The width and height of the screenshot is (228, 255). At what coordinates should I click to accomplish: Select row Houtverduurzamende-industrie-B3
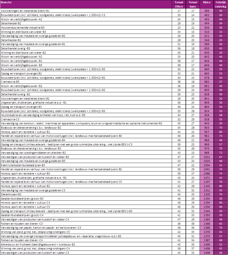(114, 28)
